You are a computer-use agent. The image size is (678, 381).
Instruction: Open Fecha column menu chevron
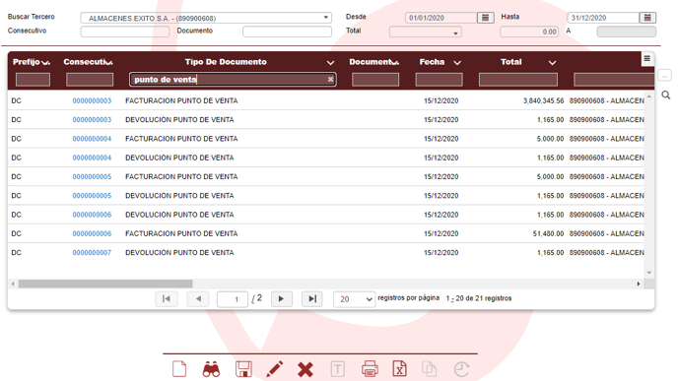[457, 63]
